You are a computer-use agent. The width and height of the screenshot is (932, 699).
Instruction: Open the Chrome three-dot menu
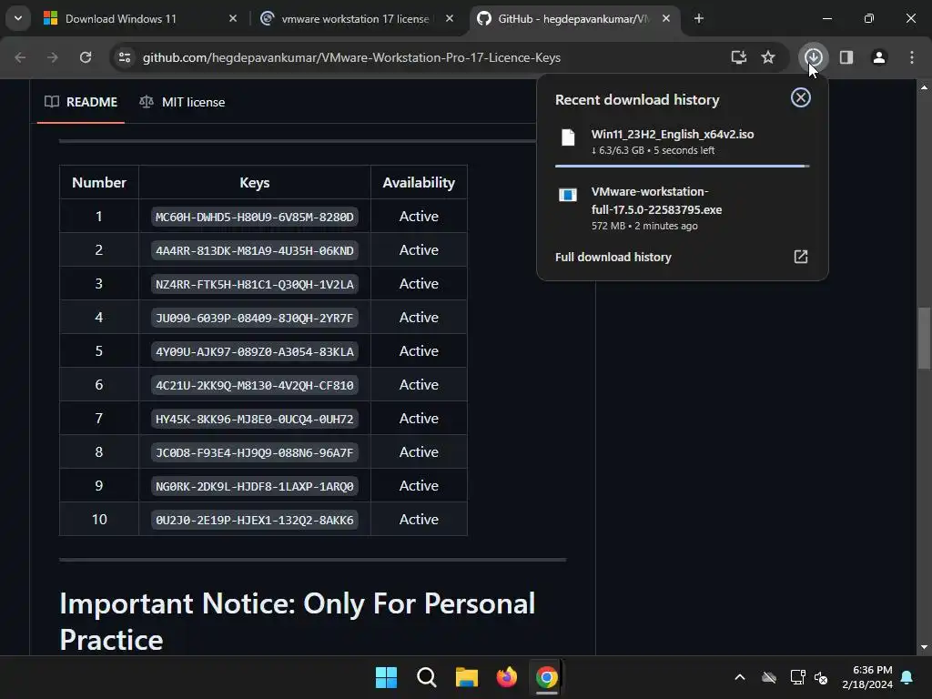912,57
